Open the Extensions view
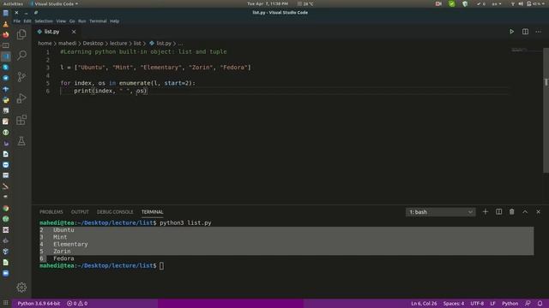The width and height of the screenshot is (549, 308). coord(21,120)
